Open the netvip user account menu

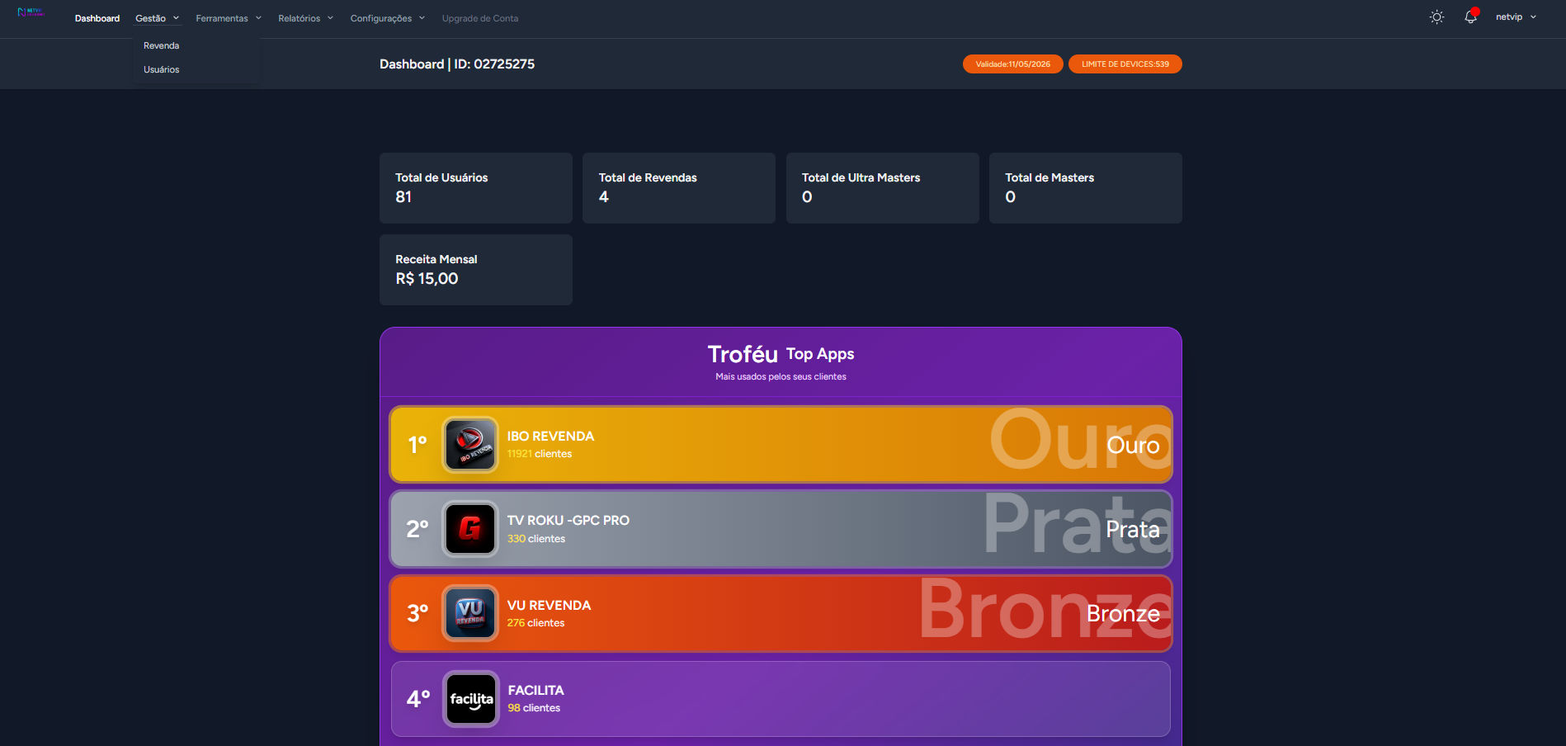tap(1516, 17)
